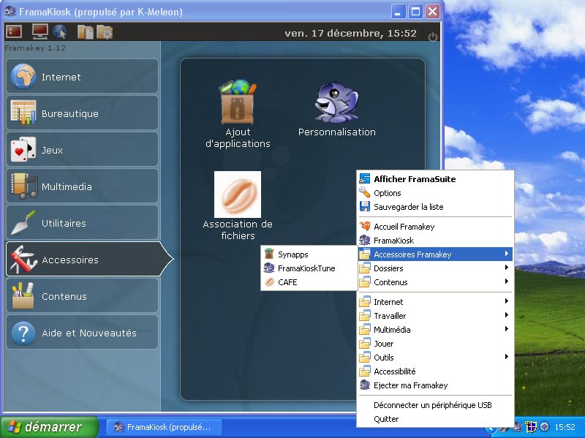
Task: Click the globe with cursor toolbar icon
Action: click(60, 31)
